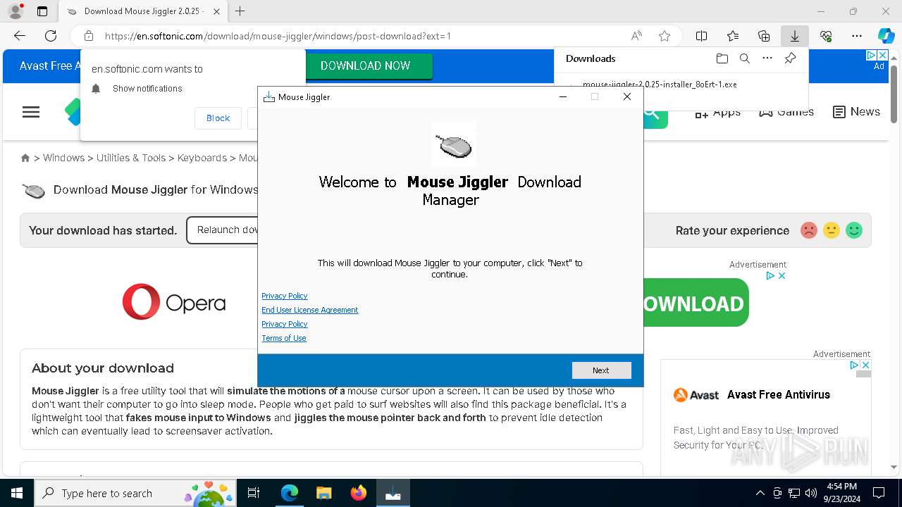
Task: Select Mouse Jiggler installer taskbar icon
Action: pos(393,493)
